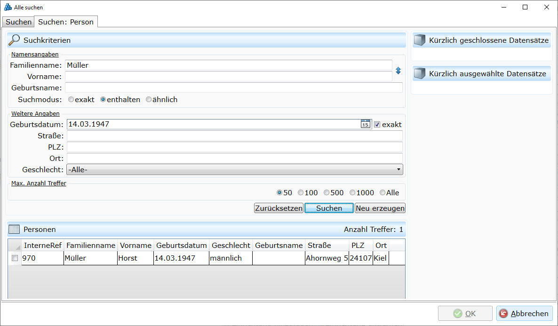Viewport: 558px width, 326px height.
Task: Click cube icon of Kürzlich ausgewählte Datensätze
Action: pyautogui.click(x=419, y=74)
